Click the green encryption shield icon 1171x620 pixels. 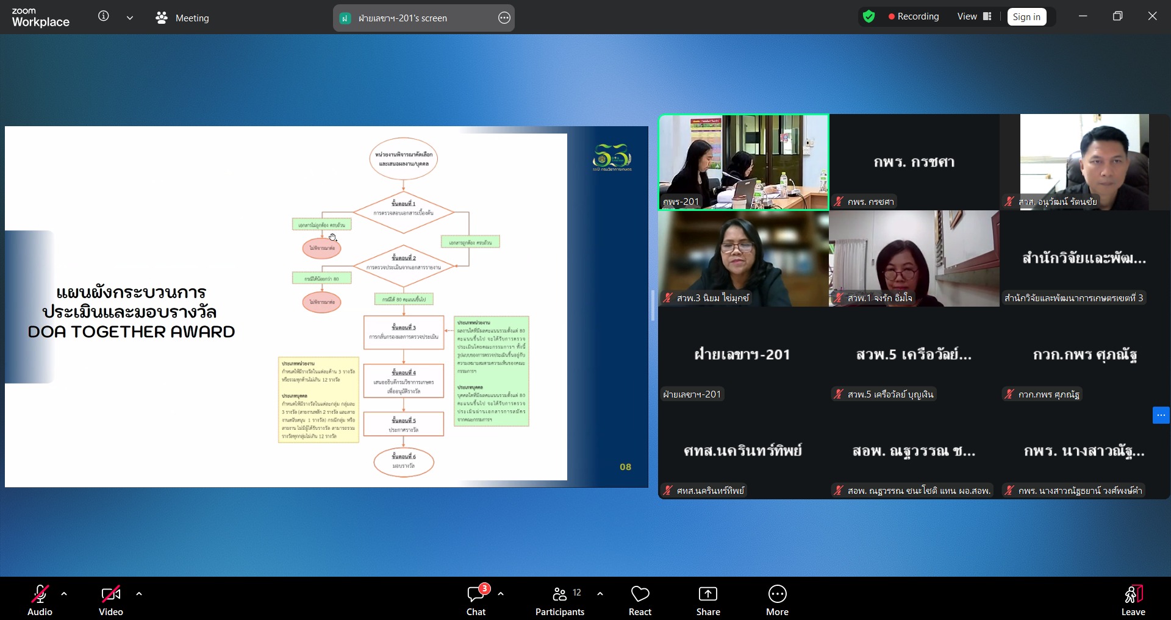pyautogui.click(x=869, y=17)
